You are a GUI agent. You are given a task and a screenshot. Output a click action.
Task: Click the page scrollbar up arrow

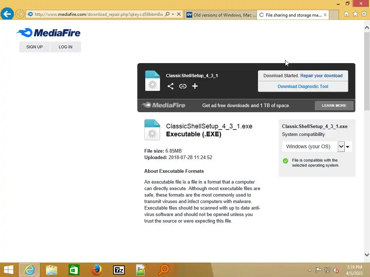[367, 28]
